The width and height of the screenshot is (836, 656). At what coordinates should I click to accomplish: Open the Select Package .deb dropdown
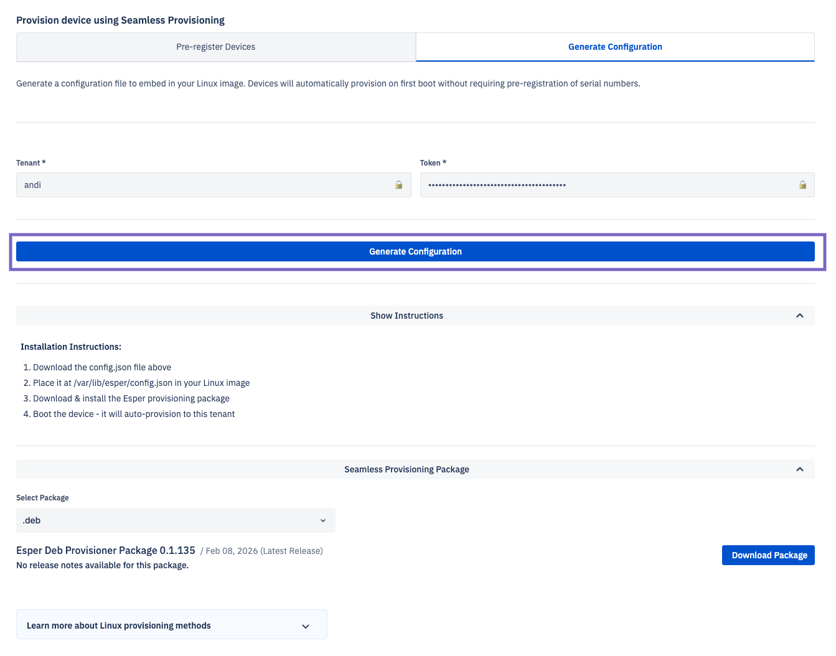175,520
